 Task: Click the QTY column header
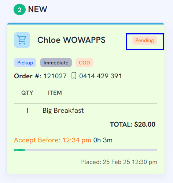pos(27,93)
